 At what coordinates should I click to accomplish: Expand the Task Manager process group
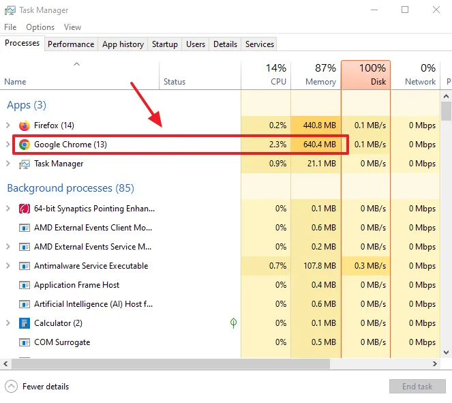pos(8,164)
